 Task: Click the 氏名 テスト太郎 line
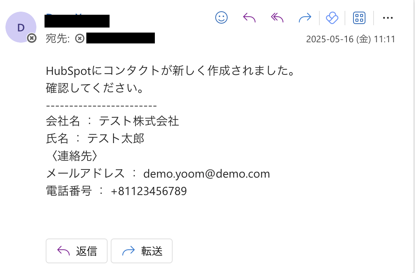95,138
